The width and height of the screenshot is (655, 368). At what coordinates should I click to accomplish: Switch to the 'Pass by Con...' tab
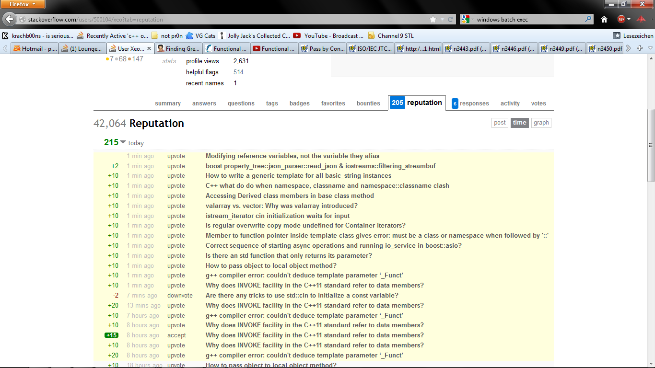coord(322,48)
